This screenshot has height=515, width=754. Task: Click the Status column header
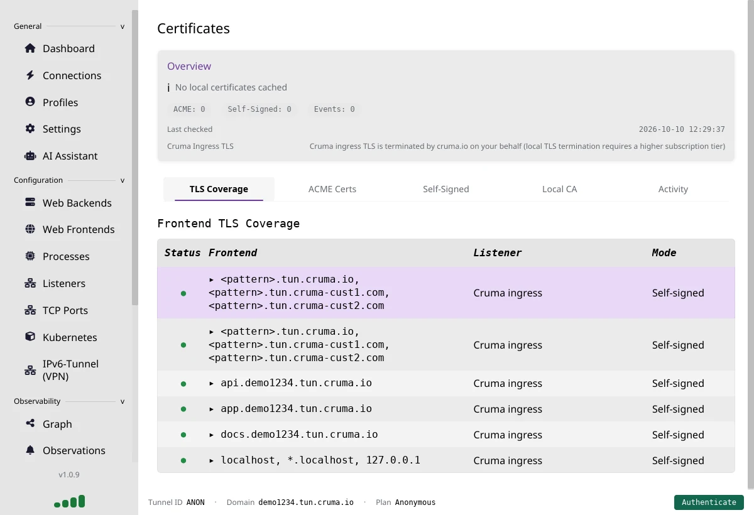click(x=182, y=252)
